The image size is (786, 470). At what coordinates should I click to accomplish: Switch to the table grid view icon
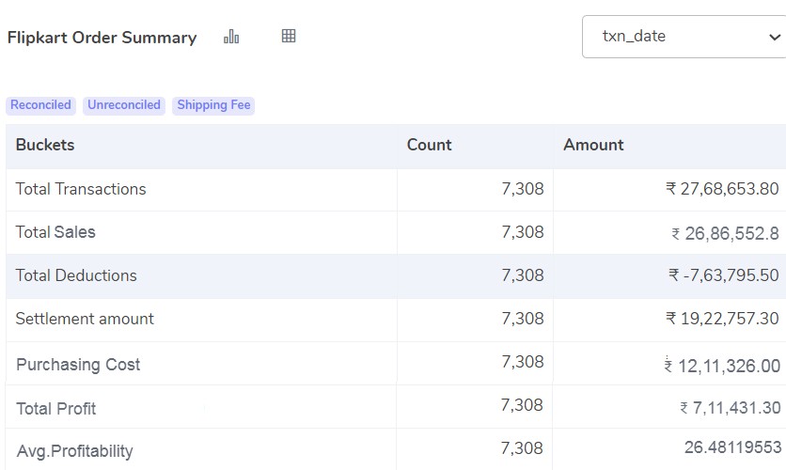(x=289, y=37)
